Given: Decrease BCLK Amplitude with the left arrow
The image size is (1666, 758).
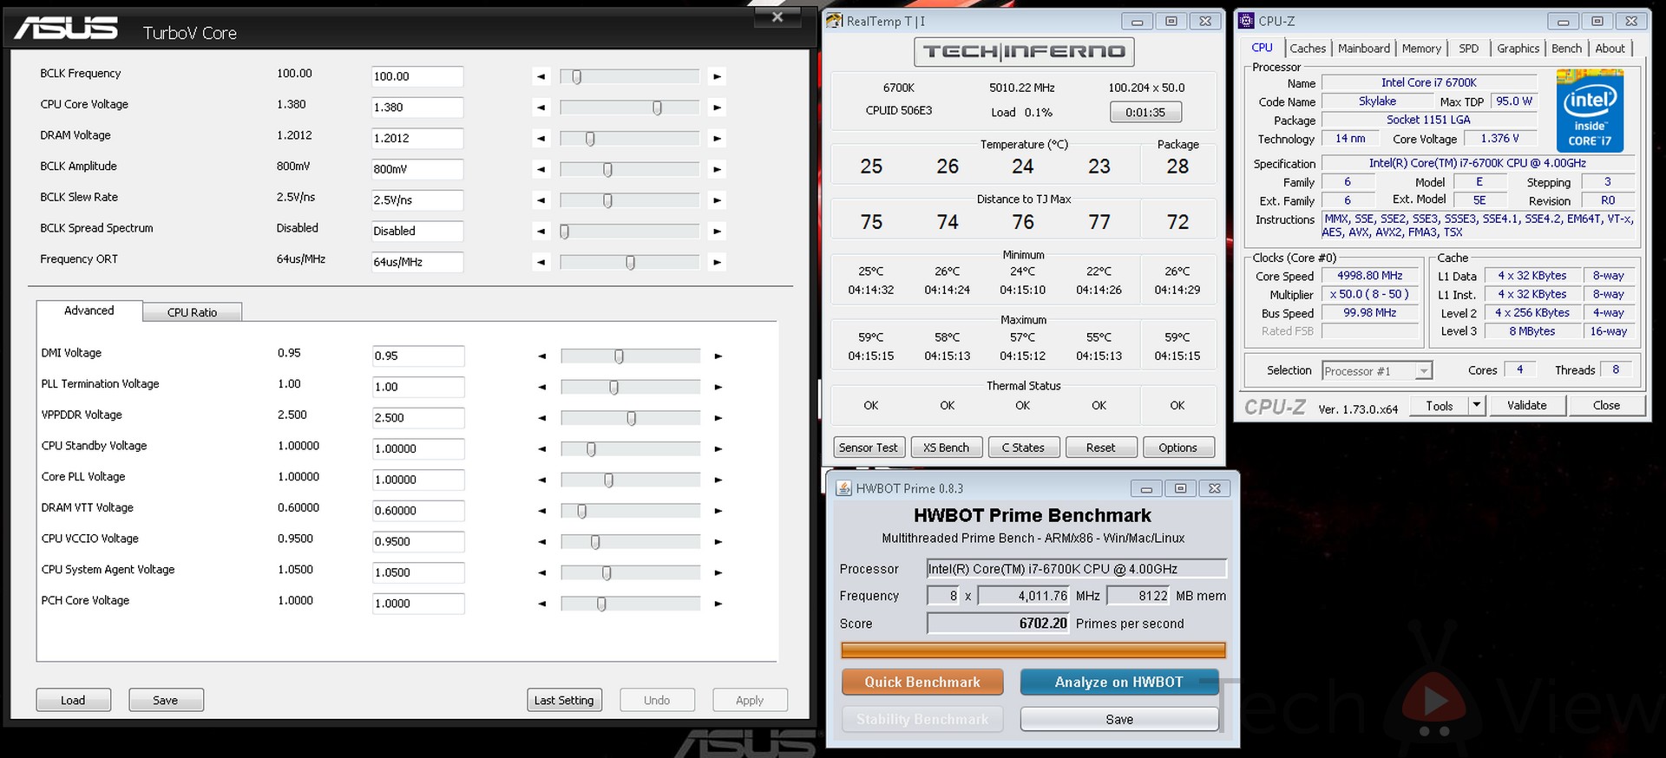Looking at the screenshot, I should tap(541, 169).
